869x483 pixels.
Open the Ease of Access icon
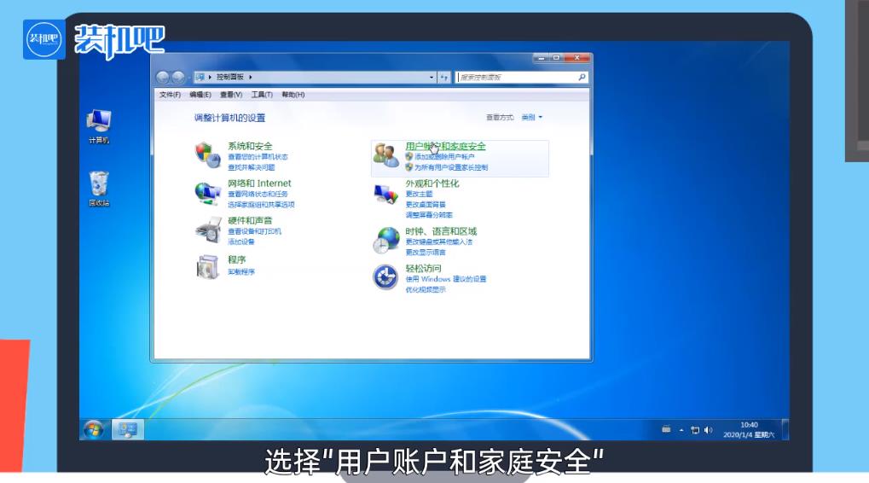coord(385,276)
